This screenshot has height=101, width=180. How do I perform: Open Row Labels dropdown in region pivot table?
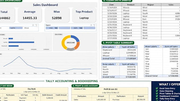tap(118, 64)
